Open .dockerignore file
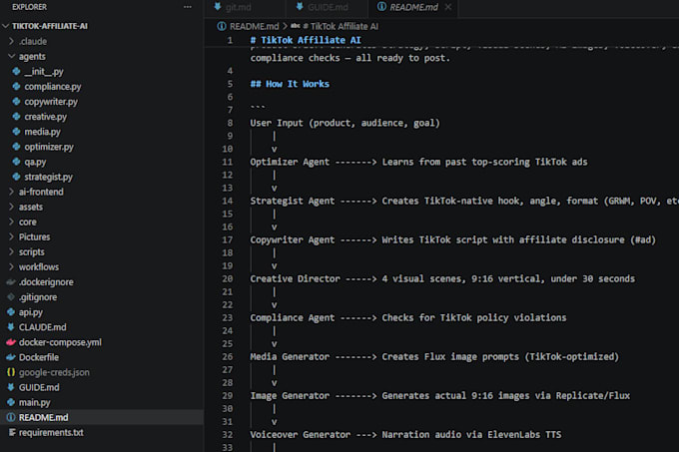The image size is (679, 452). coord(46,282)
